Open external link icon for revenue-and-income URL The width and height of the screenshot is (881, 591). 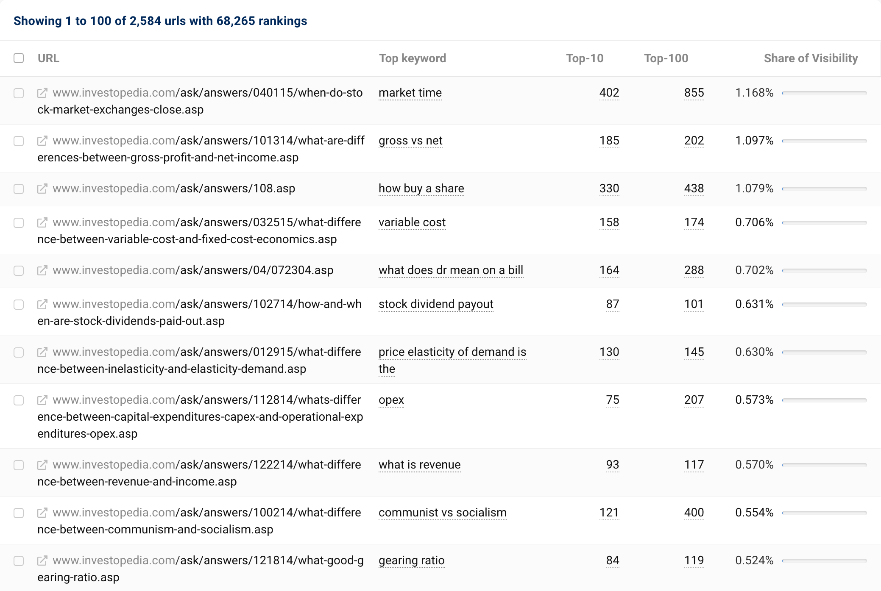pyautogui.click(x=42, y=465)
